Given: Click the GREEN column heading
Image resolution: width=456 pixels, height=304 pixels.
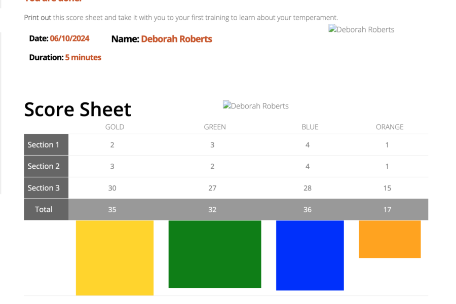Looking at the screenshot, I should pyautogui.click(x=215, y=127).
